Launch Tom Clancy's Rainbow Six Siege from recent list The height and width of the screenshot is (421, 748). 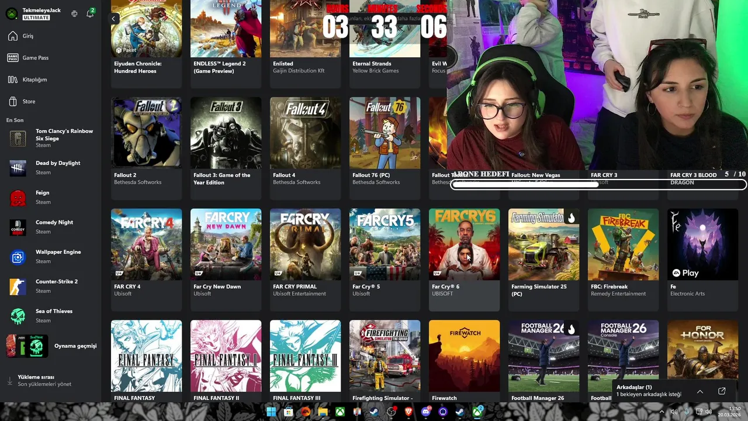51,138
